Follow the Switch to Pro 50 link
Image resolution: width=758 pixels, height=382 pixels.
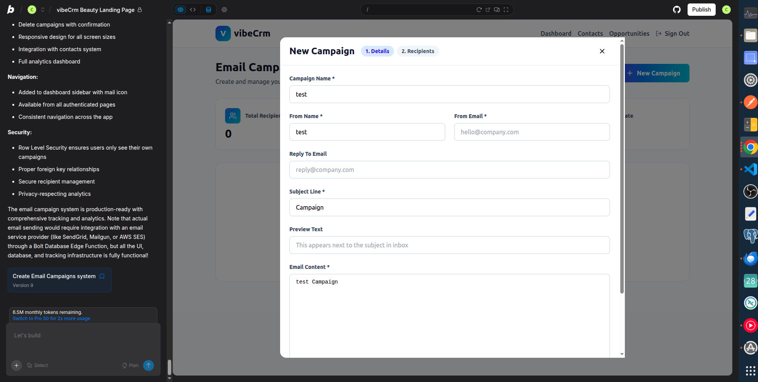tap(51, 319)
